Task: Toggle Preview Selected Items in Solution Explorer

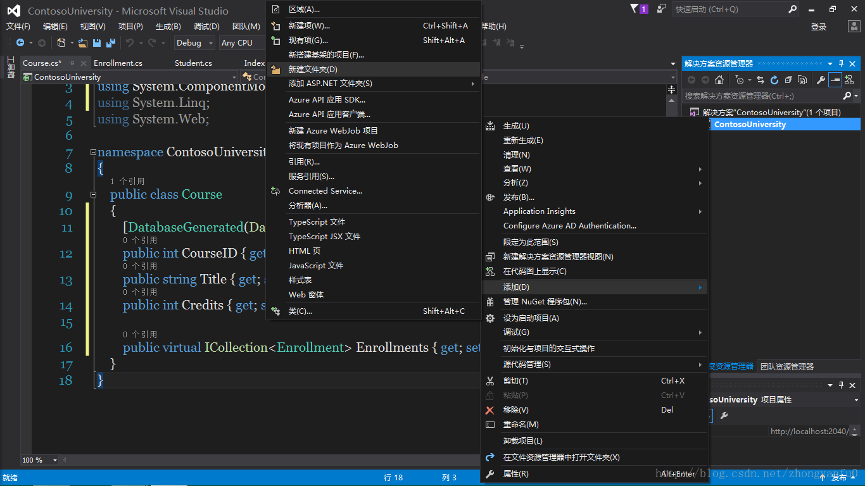Action: 835,80
